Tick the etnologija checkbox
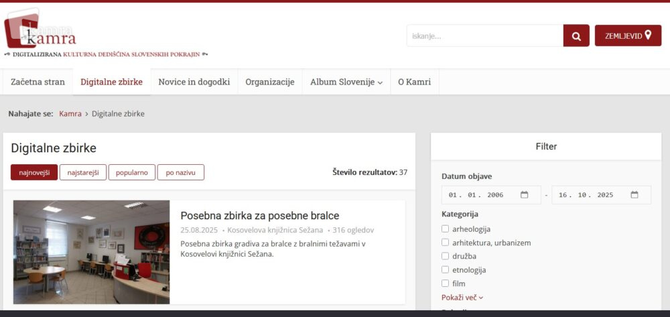670x317 pixels. coord(446,270)
